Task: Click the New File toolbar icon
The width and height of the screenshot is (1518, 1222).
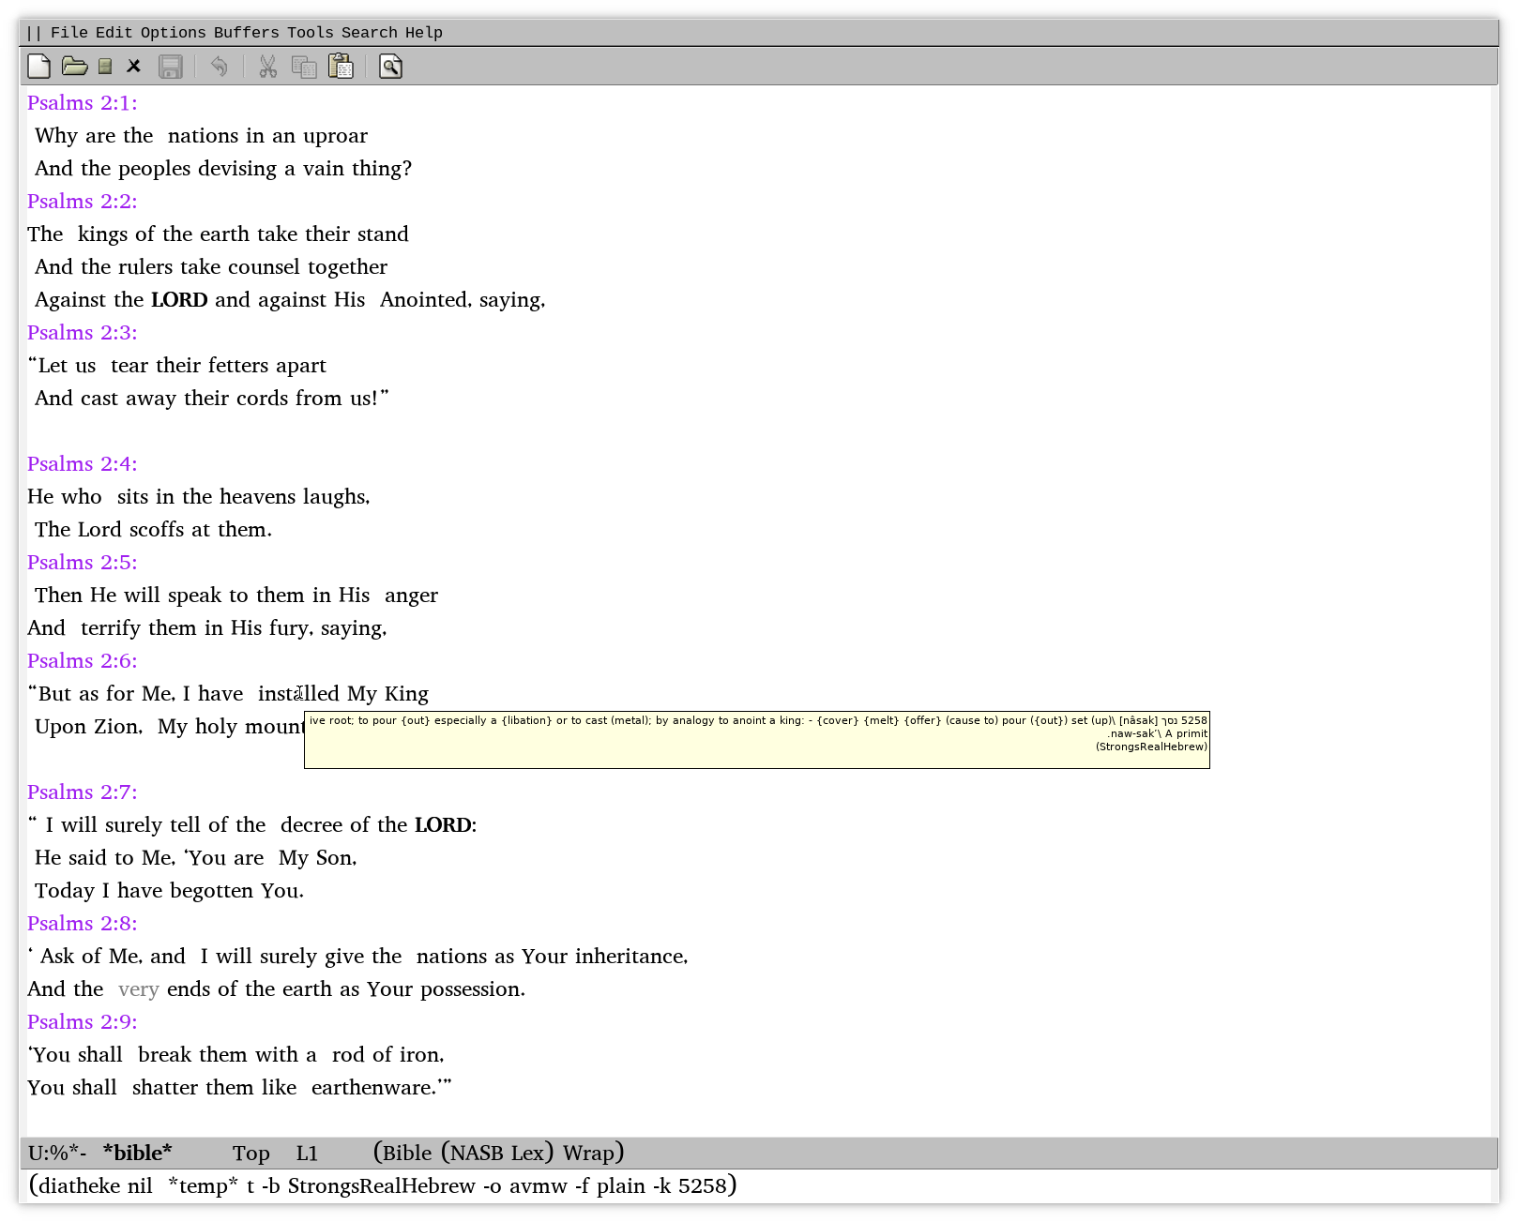Action: 39,67
